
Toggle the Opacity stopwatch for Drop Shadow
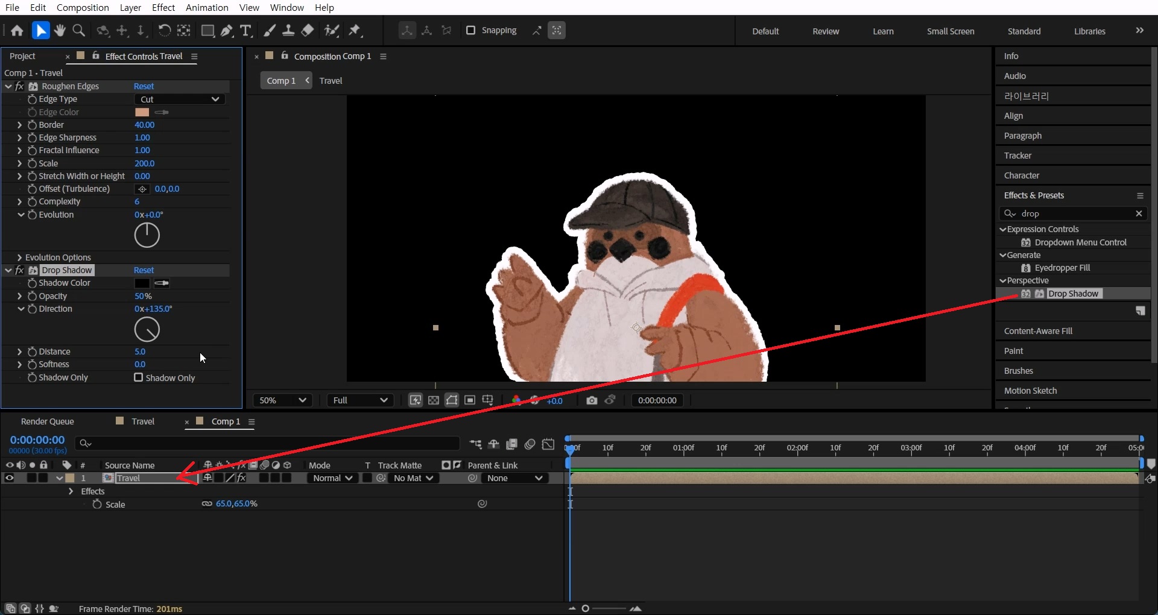pyautogui.click(x=32, y=296)
